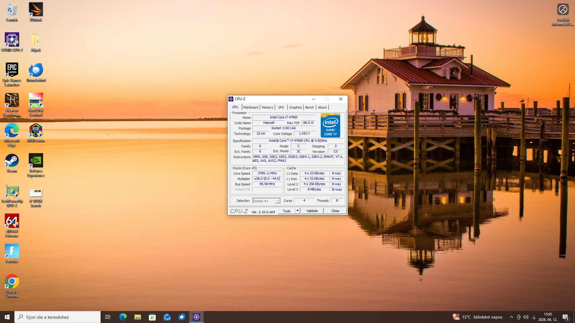The image size is (575, 323).
Task: Open the volume control tray icon
Action: click(526, 317)
